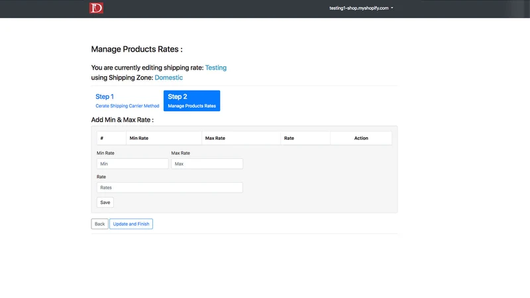The height and width of the screenshot is (298, 530).
Task: Click the red D logo icon
Action: (96, 8)
